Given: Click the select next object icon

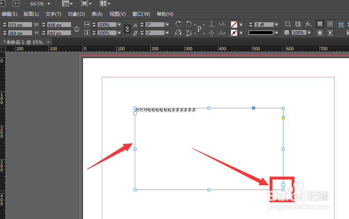Looking at the screenshot, I should [x=222, y=33].
